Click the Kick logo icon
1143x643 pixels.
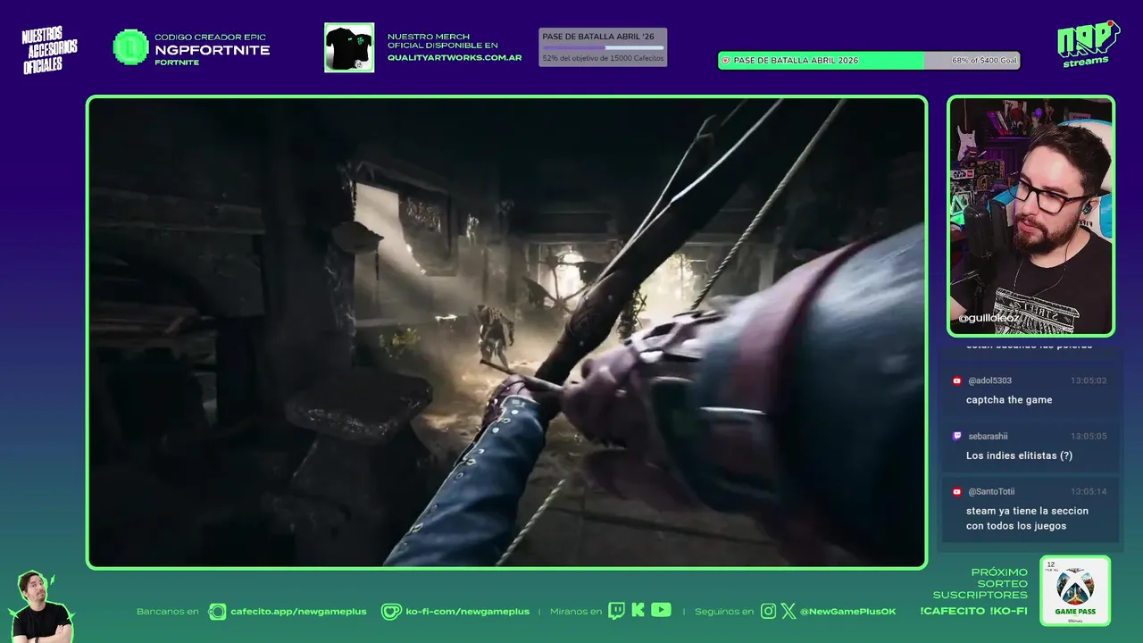click(638, 611)
